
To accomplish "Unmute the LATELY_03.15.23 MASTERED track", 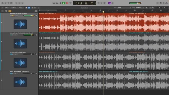I will [x=11, y=54].
